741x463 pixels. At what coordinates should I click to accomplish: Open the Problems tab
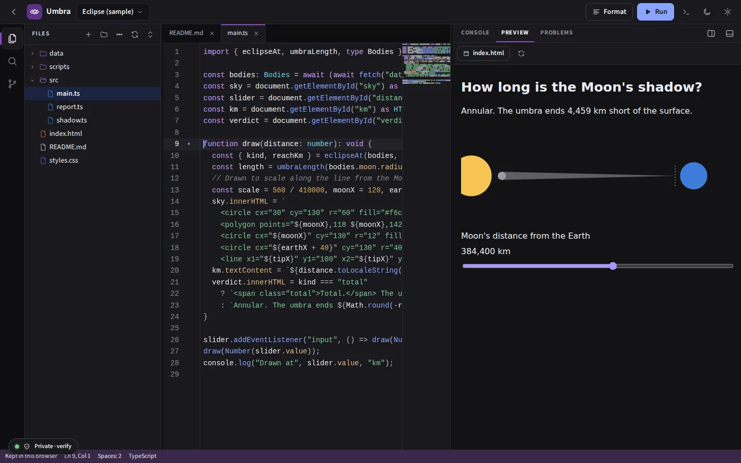click(556, 32)
